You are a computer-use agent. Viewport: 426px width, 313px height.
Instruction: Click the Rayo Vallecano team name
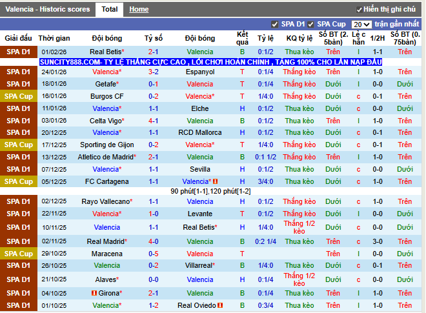105,201
